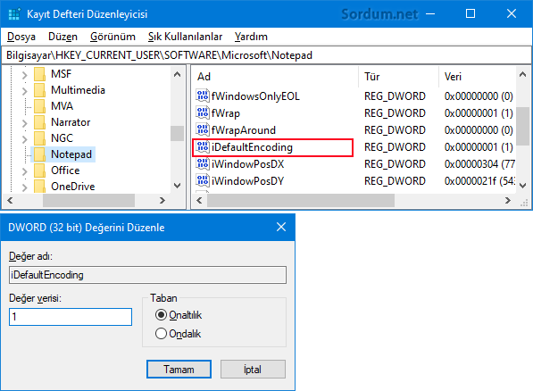Click the registry path address bar

pos(266,55)
